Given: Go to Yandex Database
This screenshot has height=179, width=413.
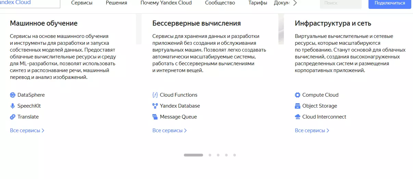Looking at the screenshot, I should click(x=180, y=106).
